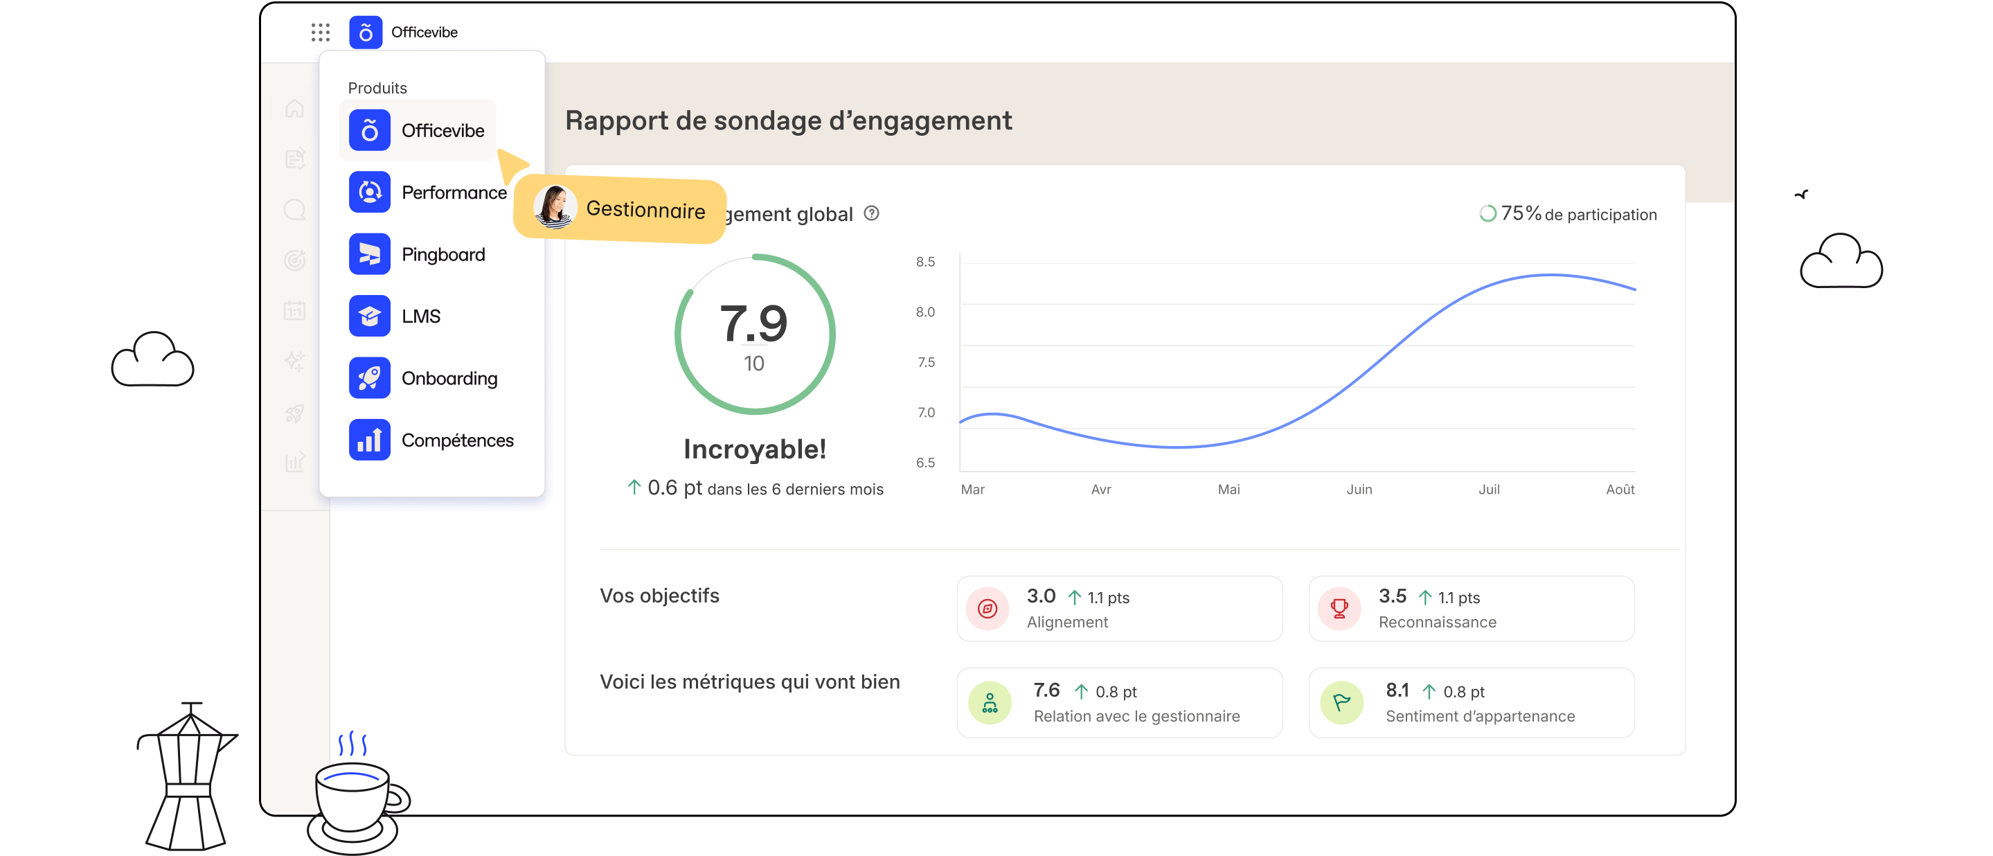Click the reports chart sidebar icon
The image size is (1993, 856).
[x=295, y=462]
